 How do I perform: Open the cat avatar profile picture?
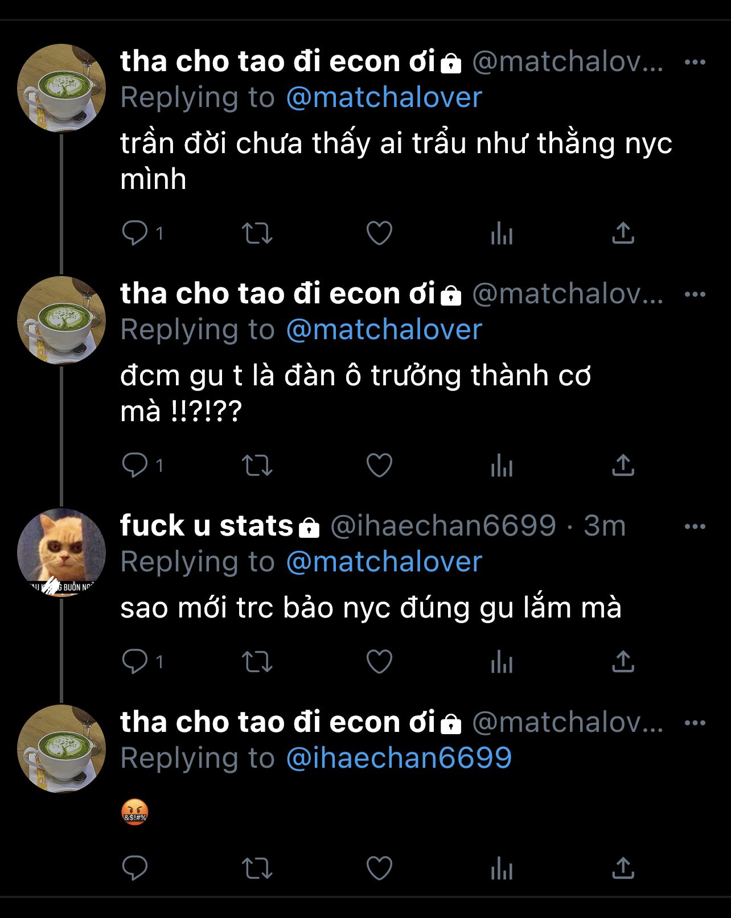[x=61, y=552]
